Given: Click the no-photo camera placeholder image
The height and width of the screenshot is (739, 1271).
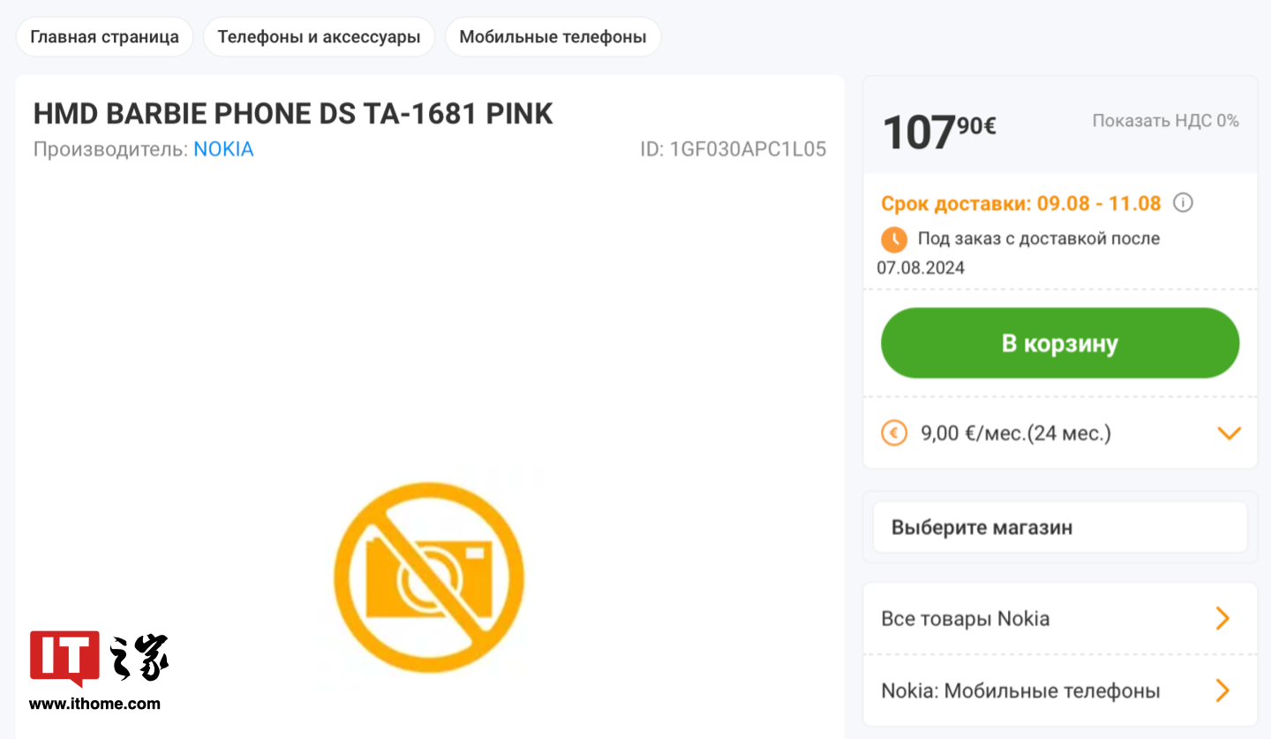Looking at the screenshot, I should [x=429, y=575].
